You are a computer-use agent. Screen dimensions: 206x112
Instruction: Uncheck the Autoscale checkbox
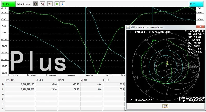point(18,4)
